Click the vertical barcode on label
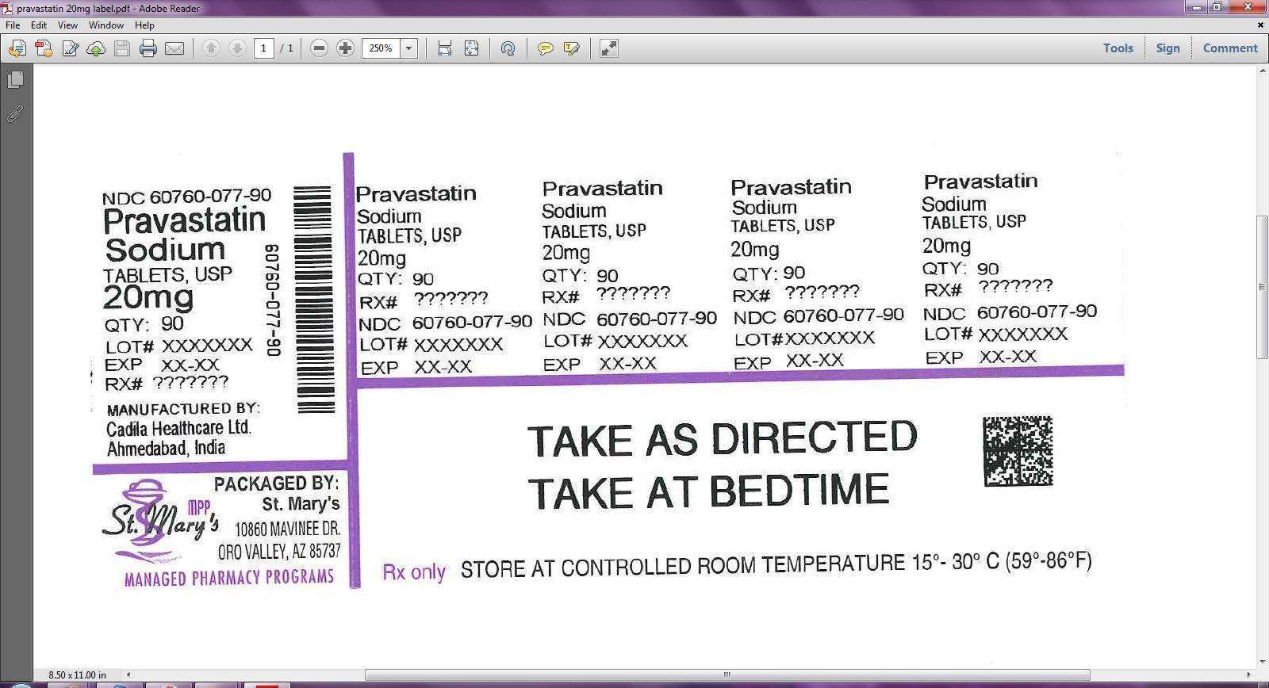This screenshot has height=688, width=1269. [315, 300]
